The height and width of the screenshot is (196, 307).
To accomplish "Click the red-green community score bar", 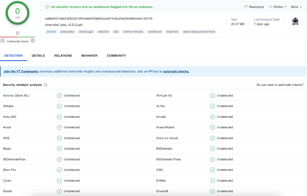I will [18, 37].
